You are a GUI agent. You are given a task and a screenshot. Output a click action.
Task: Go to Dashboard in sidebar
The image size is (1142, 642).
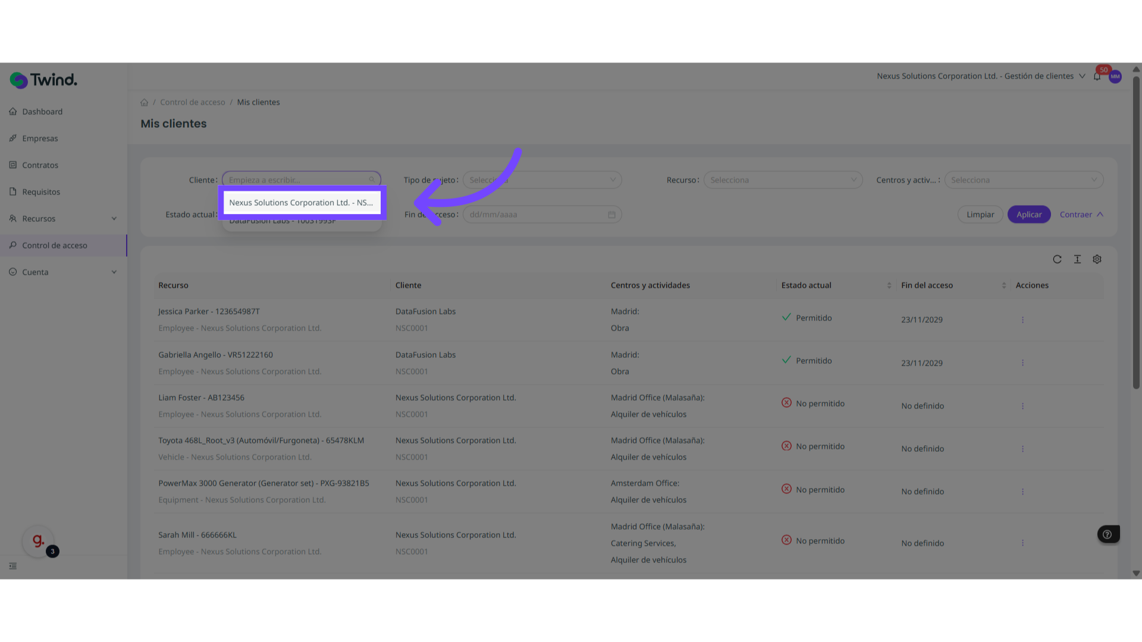(x=42, y=112)
